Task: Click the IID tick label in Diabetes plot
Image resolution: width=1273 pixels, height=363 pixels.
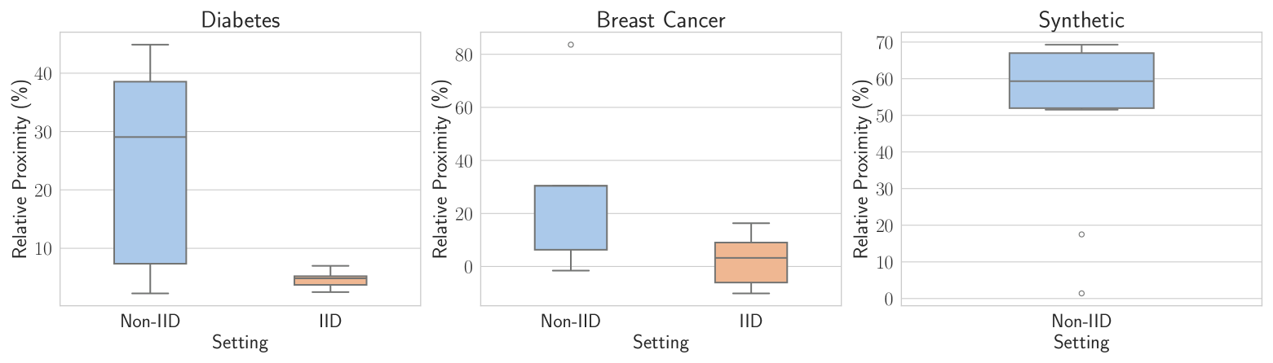Action: (x=330, y=321)
